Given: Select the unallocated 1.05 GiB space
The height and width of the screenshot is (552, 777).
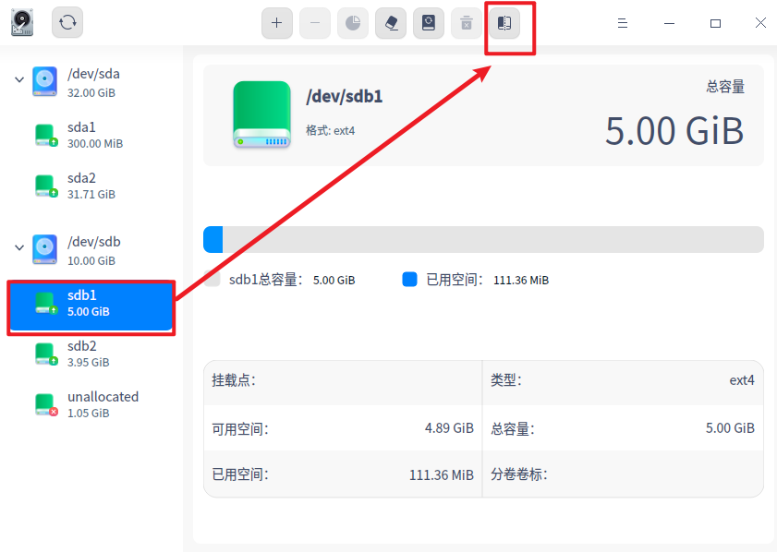Looking at the screenshot, I should tap(91, 404).
